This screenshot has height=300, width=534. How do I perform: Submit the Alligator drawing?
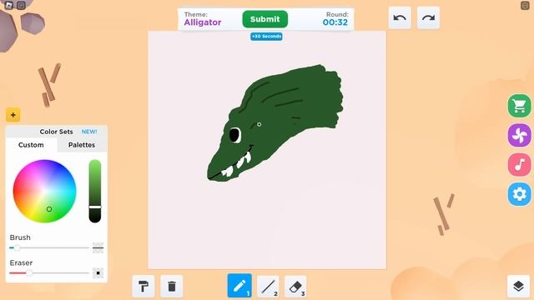[265, 19]
